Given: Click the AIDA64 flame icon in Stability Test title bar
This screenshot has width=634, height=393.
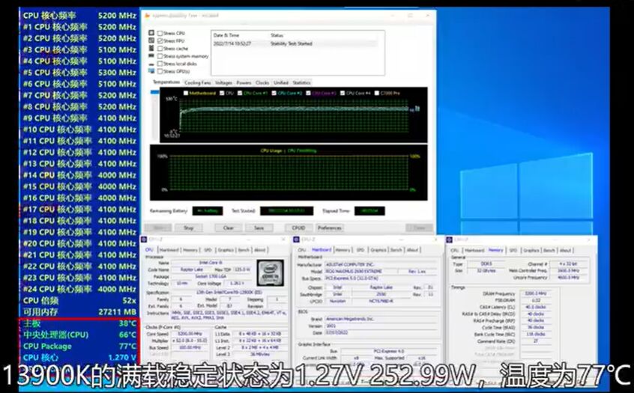Looking at the screenshot, I should (x=148, y=16).
